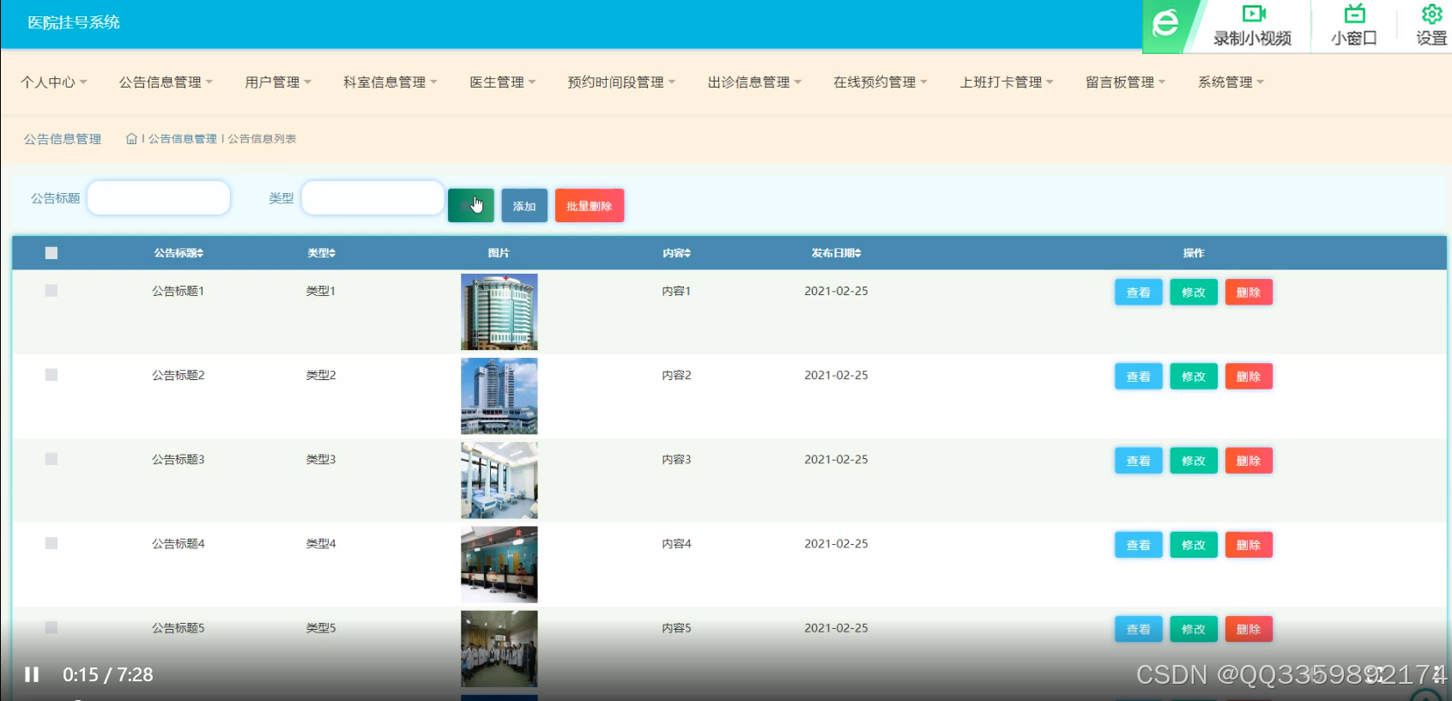Edit the 公告标题4 record
This screenshot has height=701, width=1452.
1194,545
